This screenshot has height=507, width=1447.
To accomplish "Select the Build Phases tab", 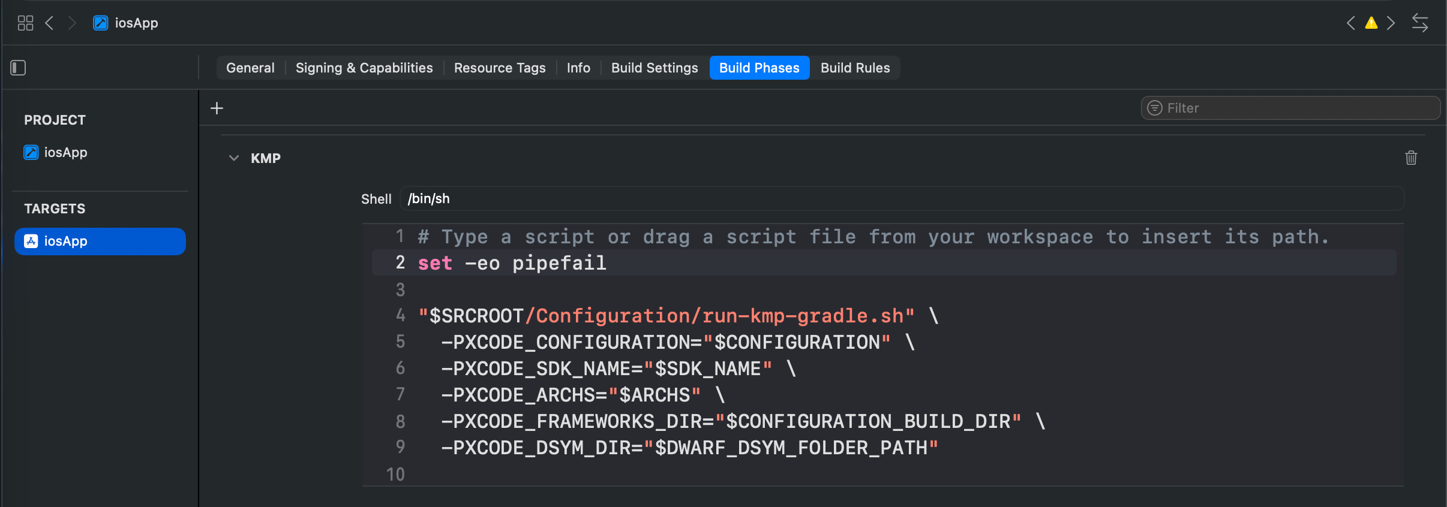I will (759, 68).
